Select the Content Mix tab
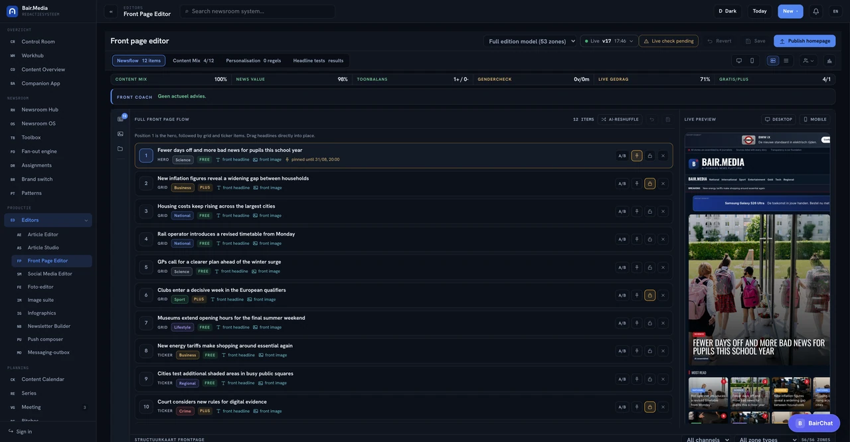 tap(193, 60)
